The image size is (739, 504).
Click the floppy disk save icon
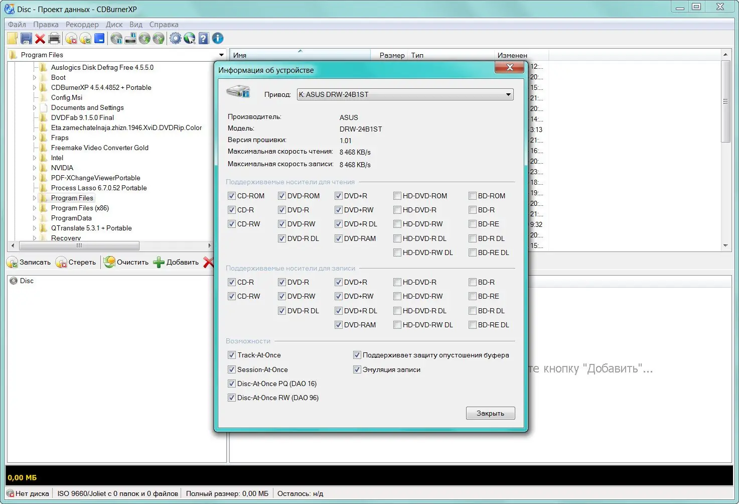[x=27, y=38]
